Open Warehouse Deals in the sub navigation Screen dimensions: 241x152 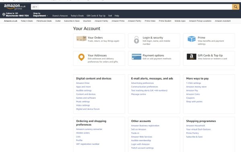click(x=44, y=21)
